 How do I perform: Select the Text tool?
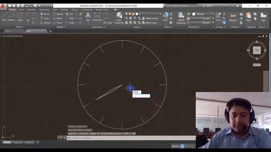pyautogui.click(x=88, y=17)
